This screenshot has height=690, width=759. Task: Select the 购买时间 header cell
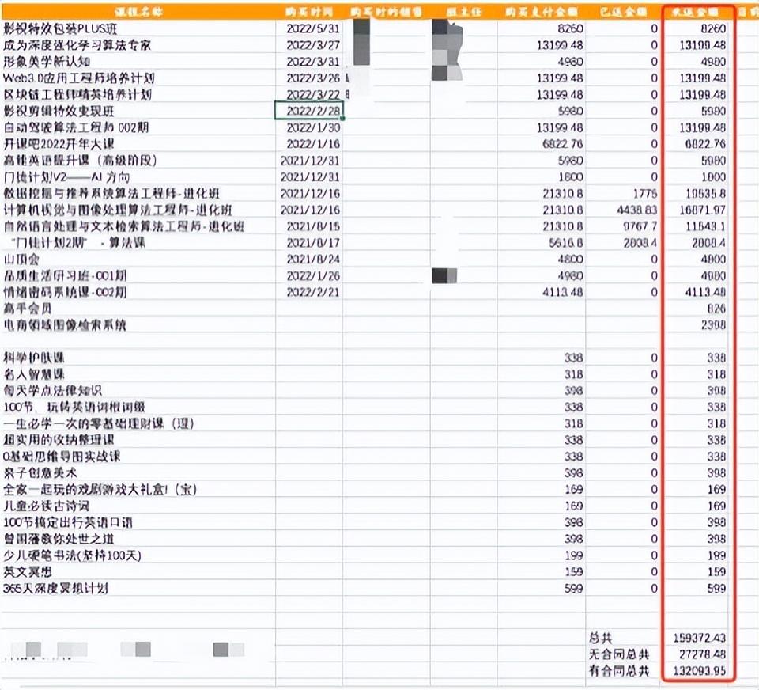(308, 12)
